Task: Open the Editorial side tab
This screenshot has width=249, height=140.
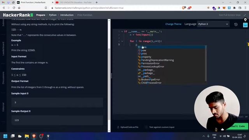Action: click(3, 107)
